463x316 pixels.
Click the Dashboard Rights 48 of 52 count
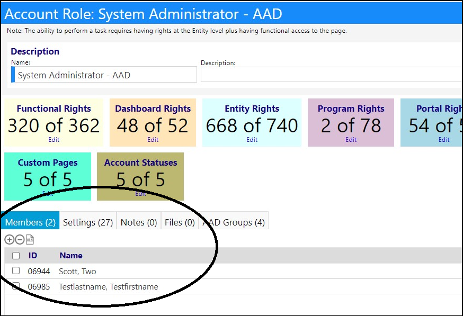click(153, 125)
